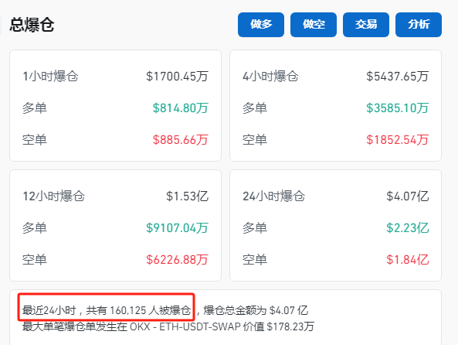458x345 pixels.
Task: Click 多单 label in 12小时爆仓 card
Action: point(35,228)
